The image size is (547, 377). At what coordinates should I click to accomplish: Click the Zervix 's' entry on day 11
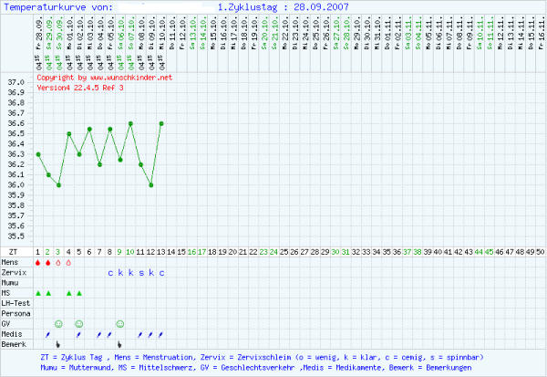141,272
